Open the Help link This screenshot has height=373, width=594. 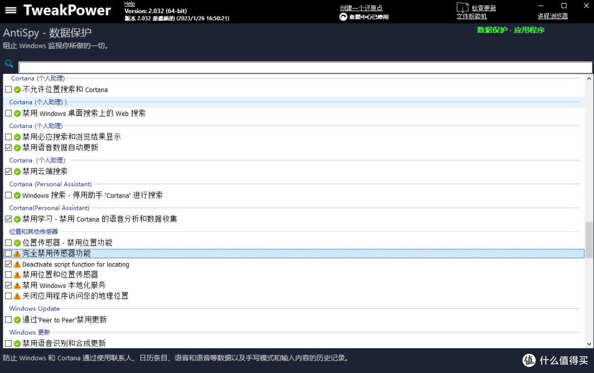click(x=130, y=3)
